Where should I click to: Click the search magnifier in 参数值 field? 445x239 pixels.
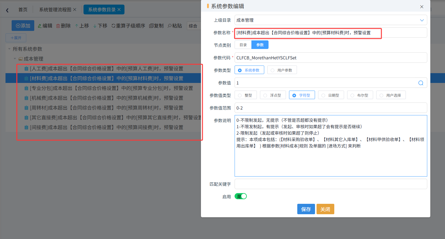(421, 83)
